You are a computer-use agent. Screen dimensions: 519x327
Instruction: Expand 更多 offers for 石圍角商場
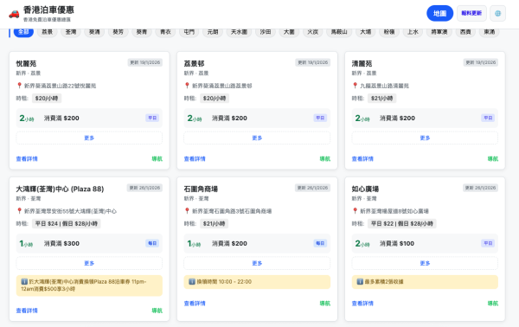(x=257, y=263)
